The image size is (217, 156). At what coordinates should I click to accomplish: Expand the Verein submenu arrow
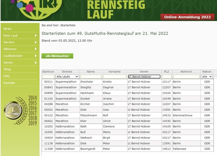coord(36,63)
